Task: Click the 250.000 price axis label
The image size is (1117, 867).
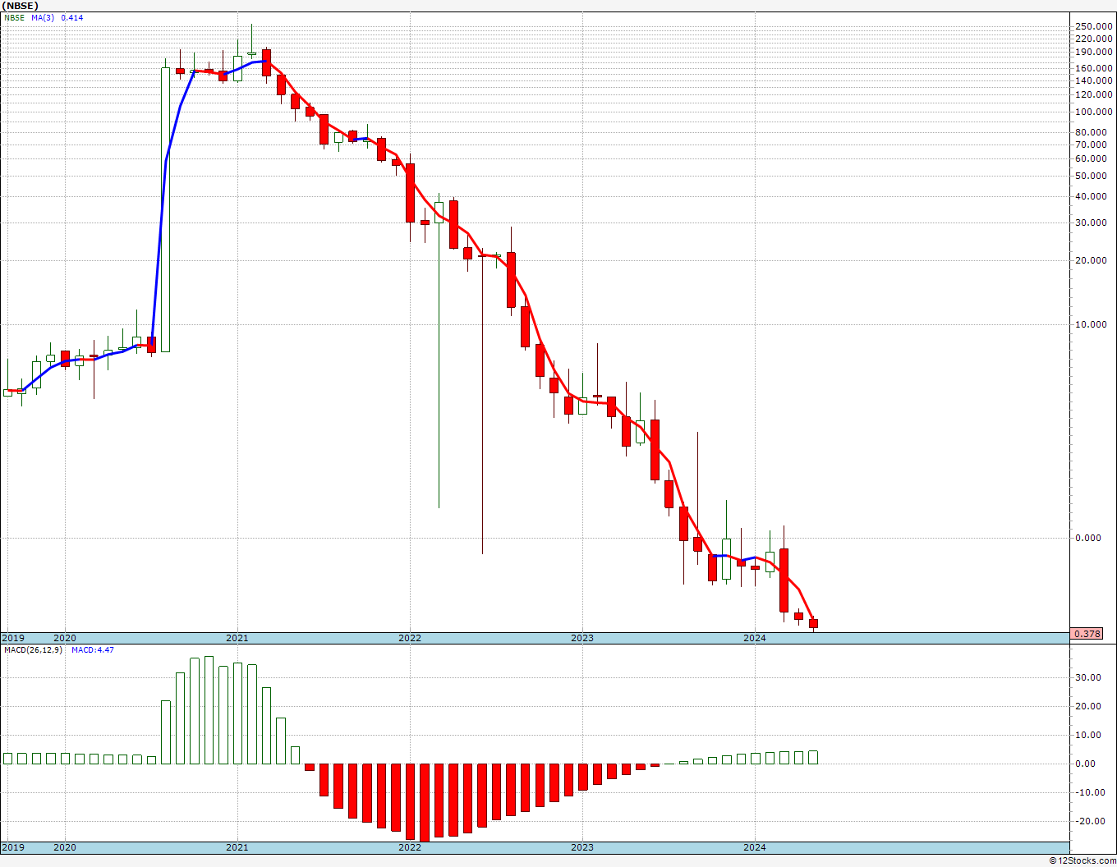Action: (1093, 26)
